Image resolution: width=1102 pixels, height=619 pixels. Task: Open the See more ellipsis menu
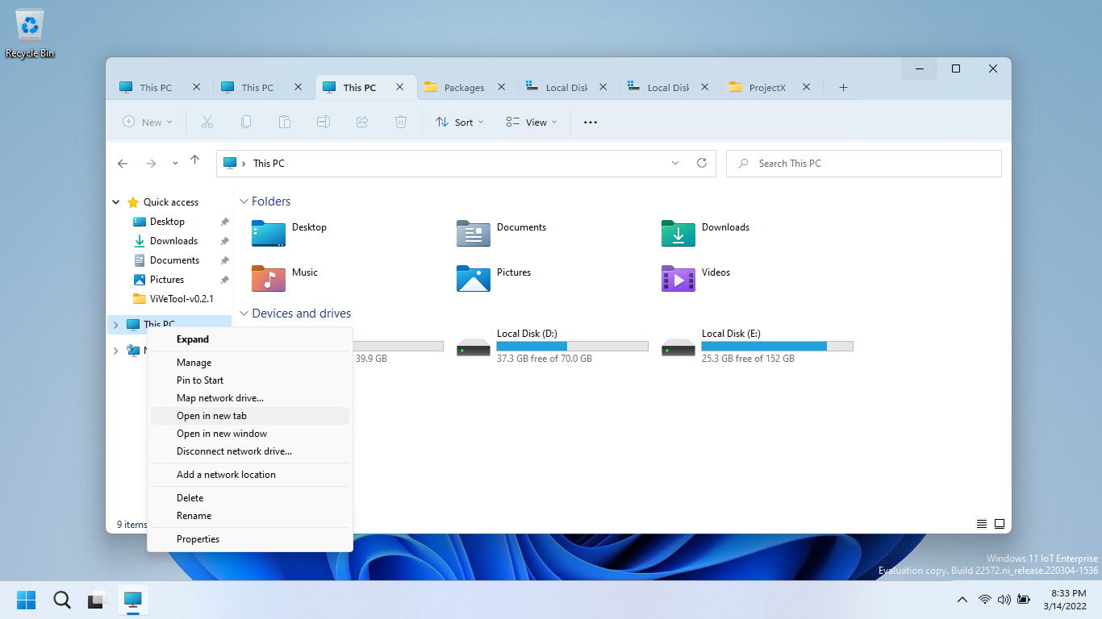pyautogui.click(x=590, y=123)
